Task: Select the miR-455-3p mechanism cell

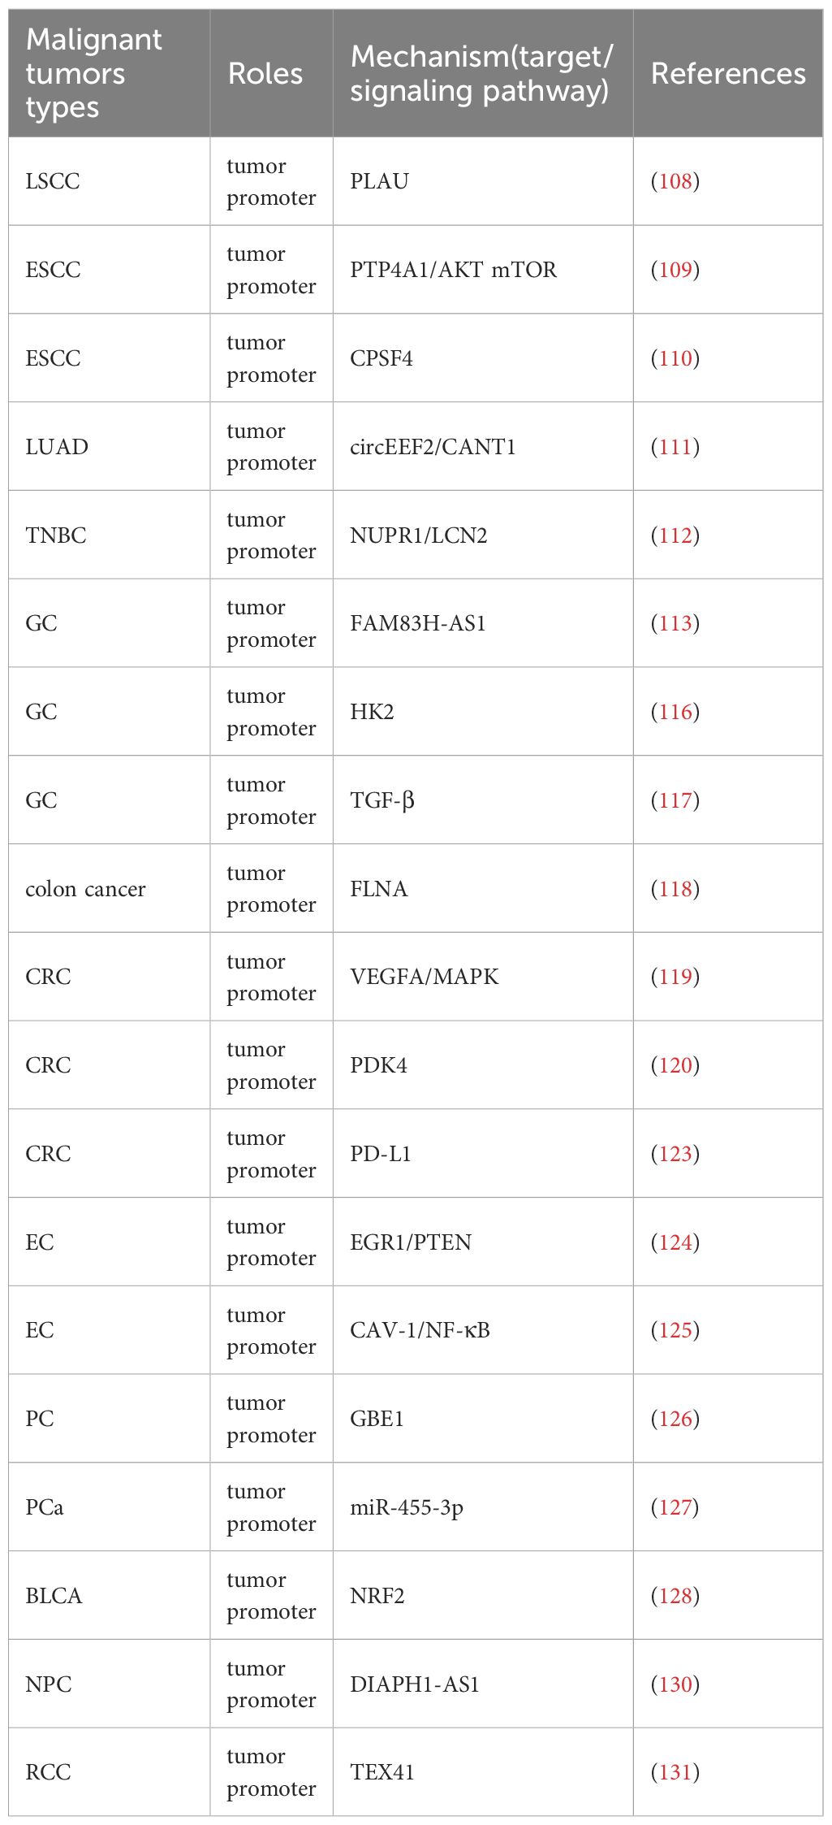Action: pyautogui.click(x=407, y=1507)
